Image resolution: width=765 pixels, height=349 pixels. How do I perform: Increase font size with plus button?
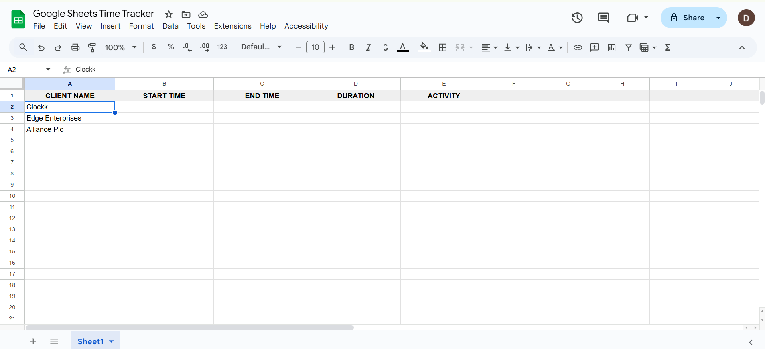coord(332,47)
